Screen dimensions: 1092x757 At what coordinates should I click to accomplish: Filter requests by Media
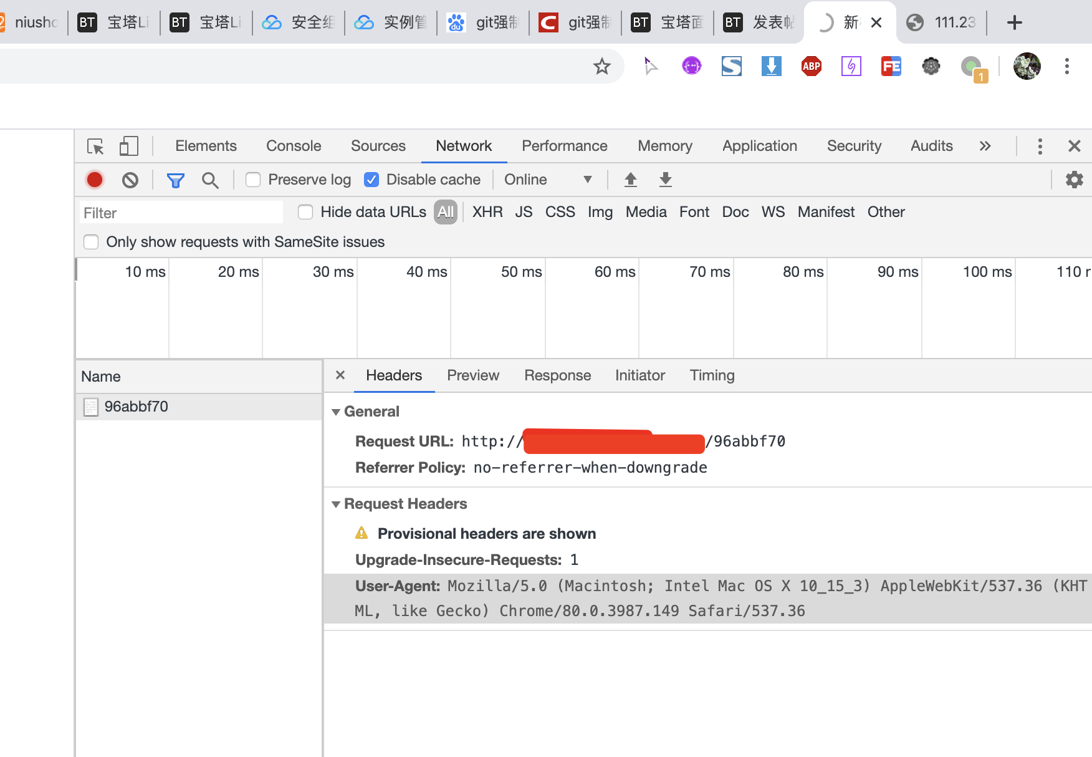[x=646, y=212]
